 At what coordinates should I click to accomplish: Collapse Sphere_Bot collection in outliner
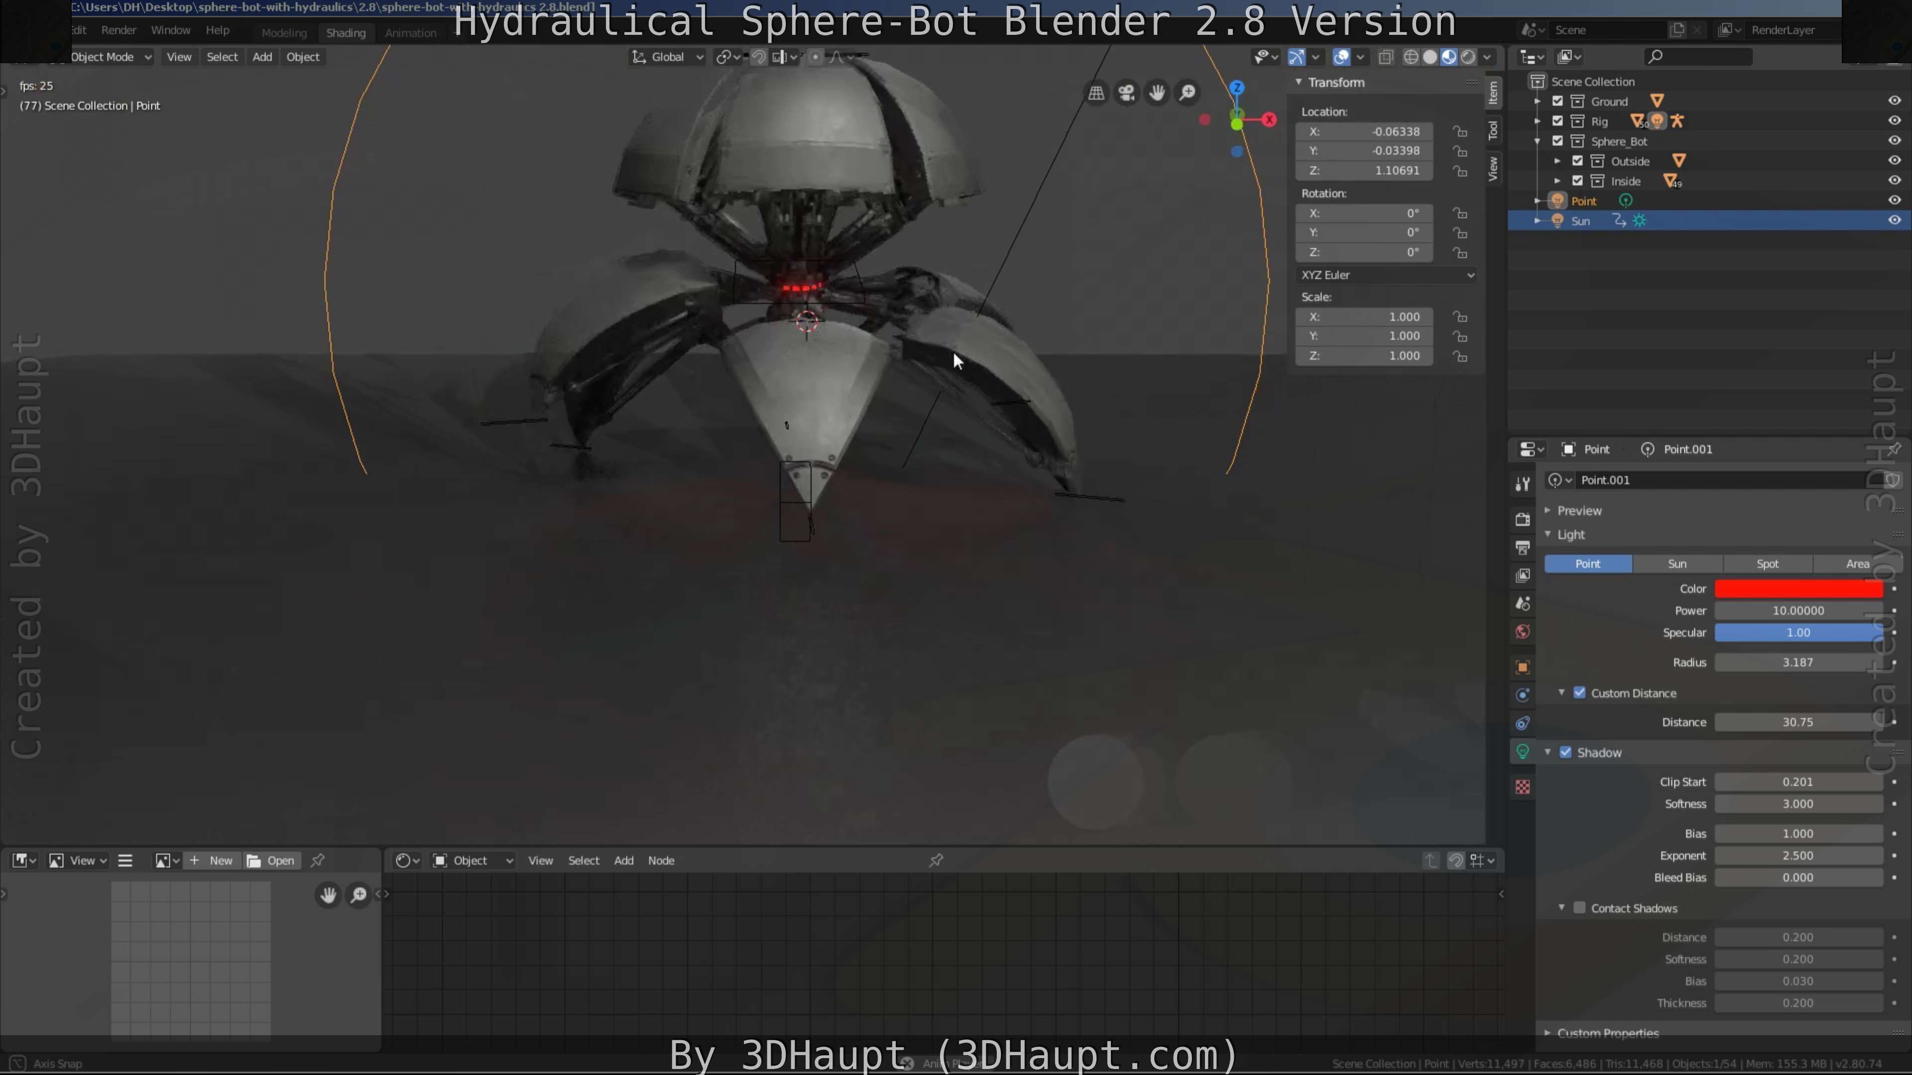tap(1537, 141)
